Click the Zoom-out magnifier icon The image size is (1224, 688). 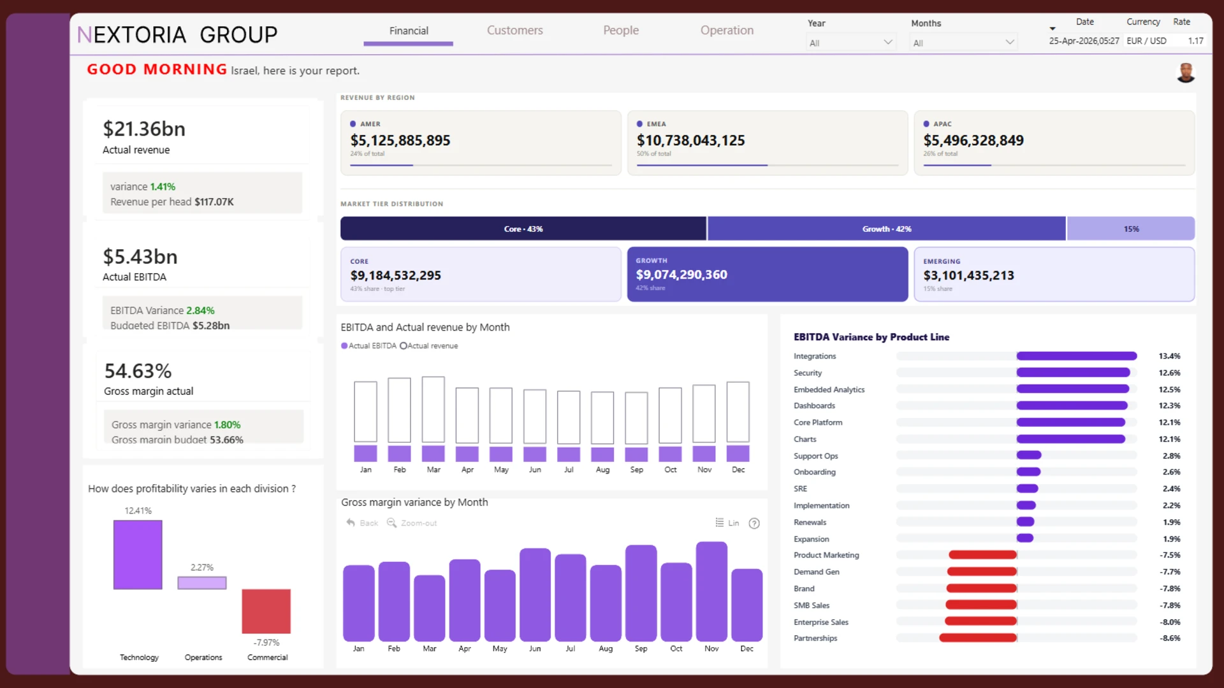[x=391, y=523]
